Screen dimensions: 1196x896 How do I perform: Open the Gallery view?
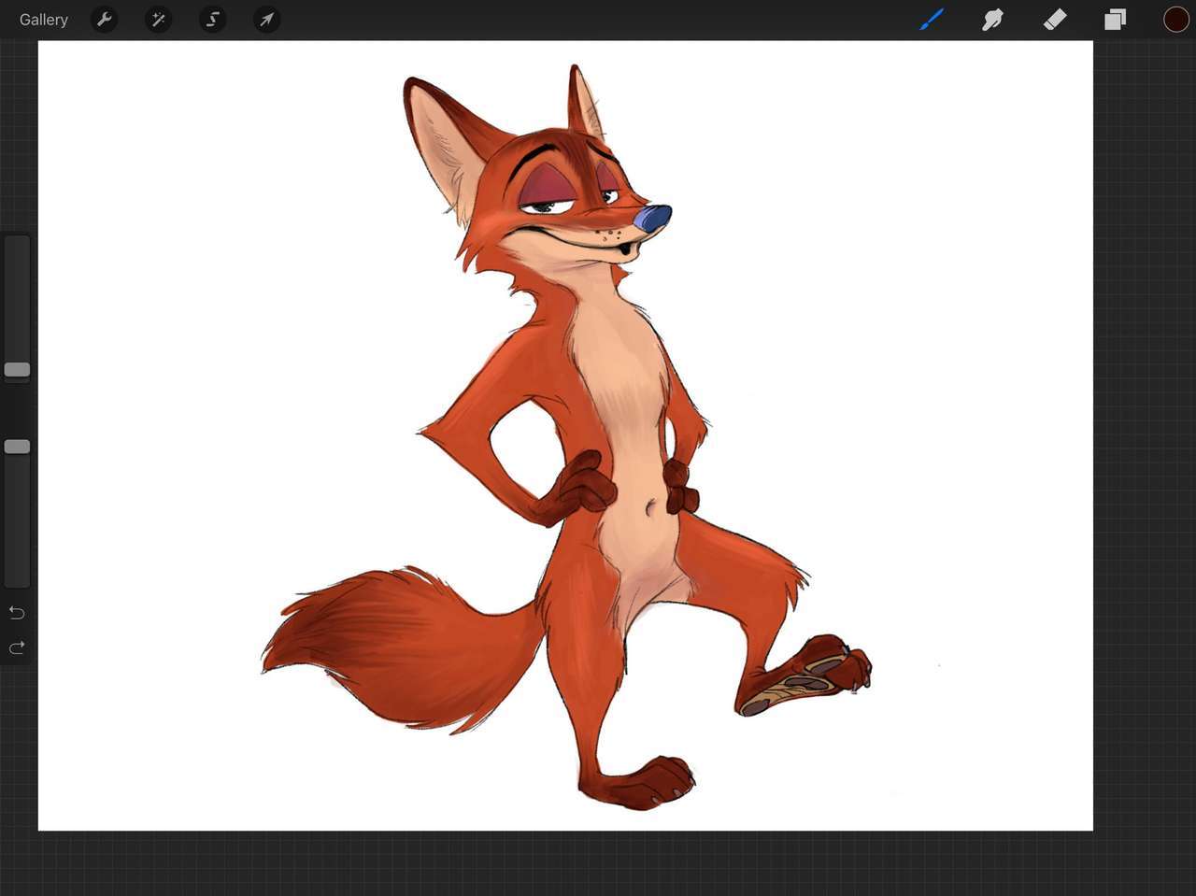[43, 20]
